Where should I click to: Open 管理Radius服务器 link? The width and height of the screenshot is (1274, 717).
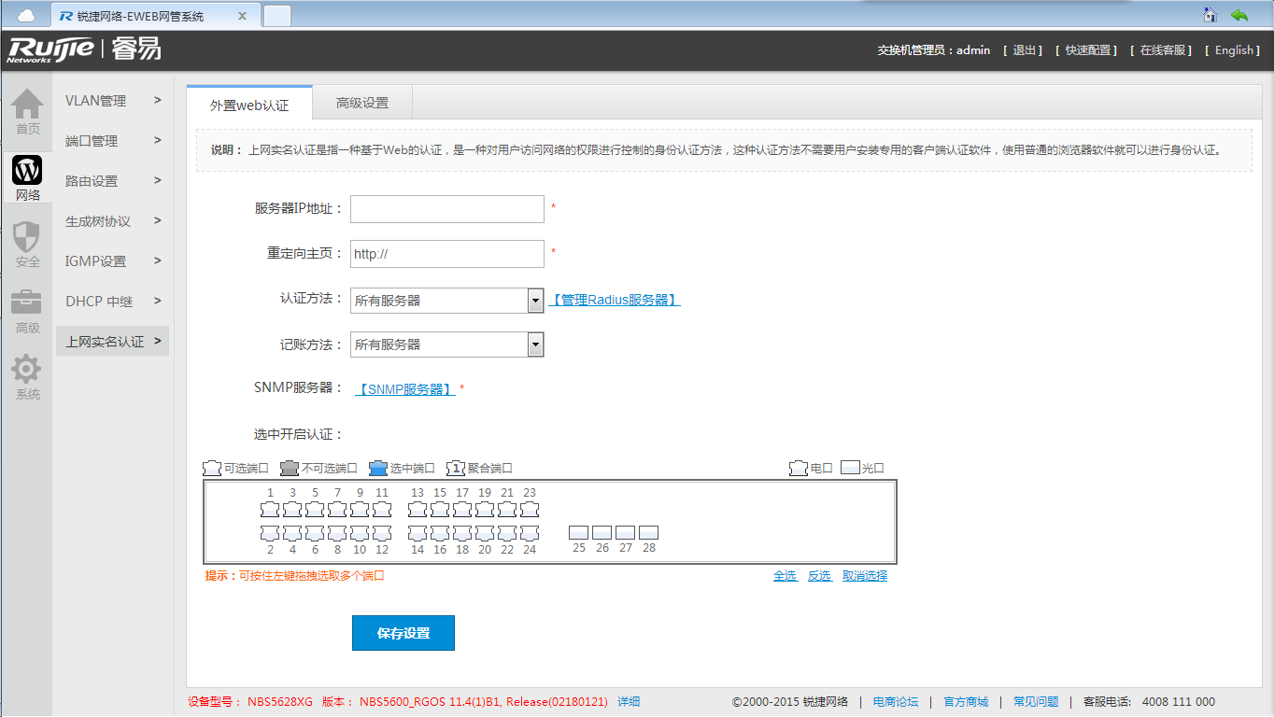(615, 301)
